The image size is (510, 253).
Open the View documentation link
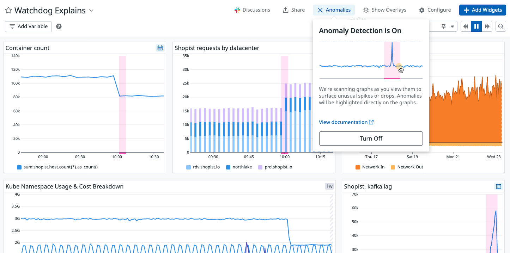pyautogui.click(x=346, y=122)
